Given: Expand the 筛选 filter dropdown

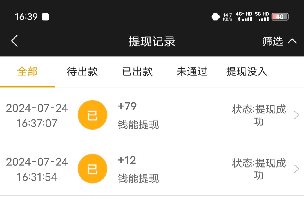Looking at the screenshot, I should click(x=279, y=41).
